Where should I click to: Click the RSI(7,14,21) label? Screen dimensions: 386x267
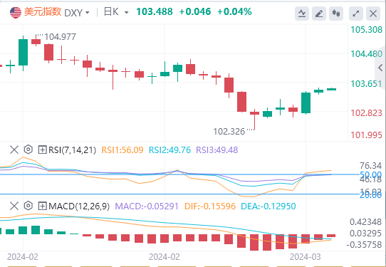pos(72,150)
